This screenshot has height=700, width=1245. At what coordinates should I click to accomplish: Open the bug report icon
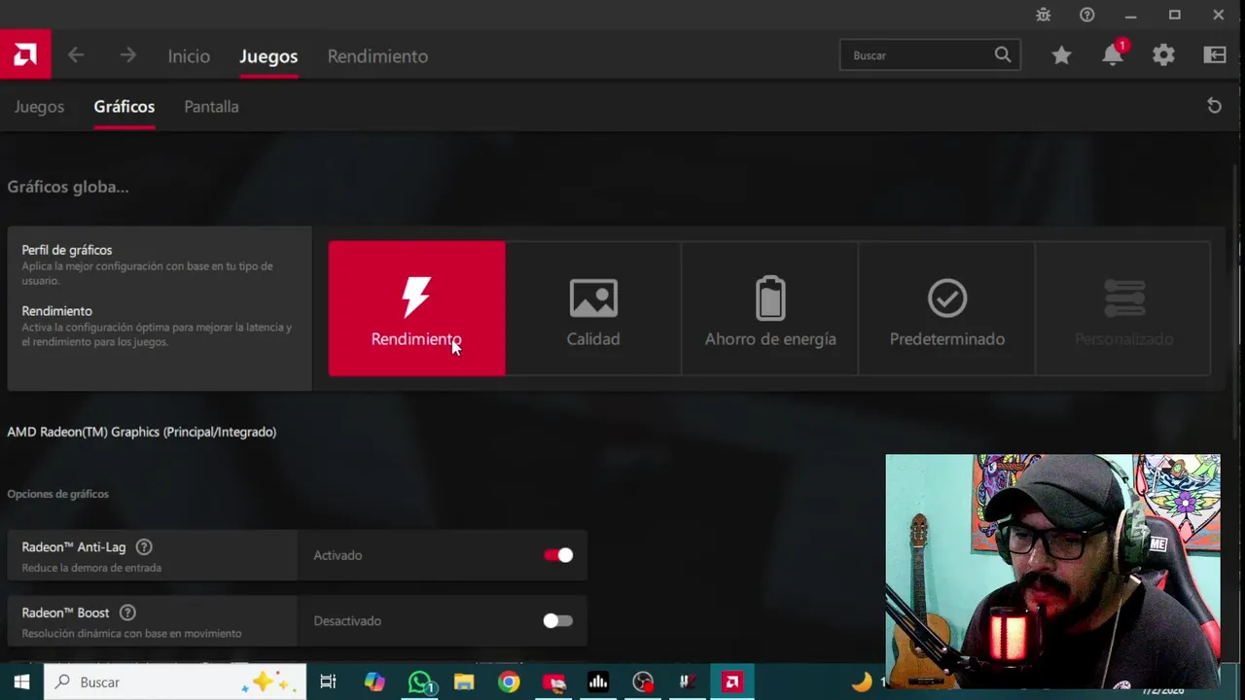click(1043, 15)
